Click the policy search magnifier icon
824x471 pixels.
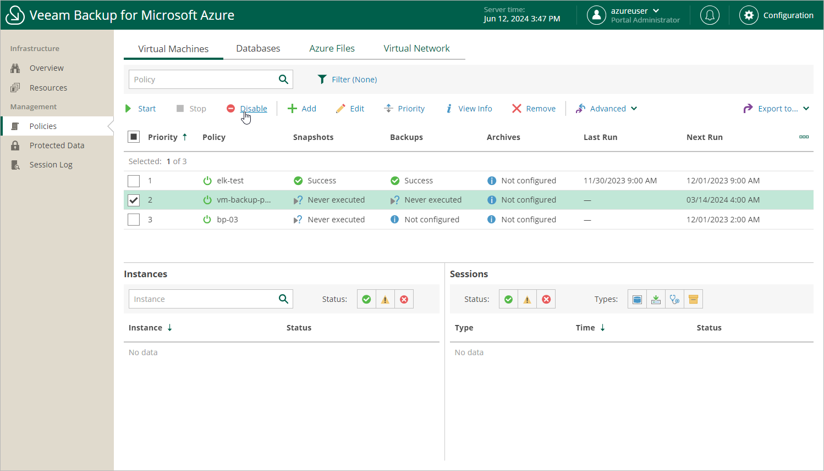tap(283, 80)
